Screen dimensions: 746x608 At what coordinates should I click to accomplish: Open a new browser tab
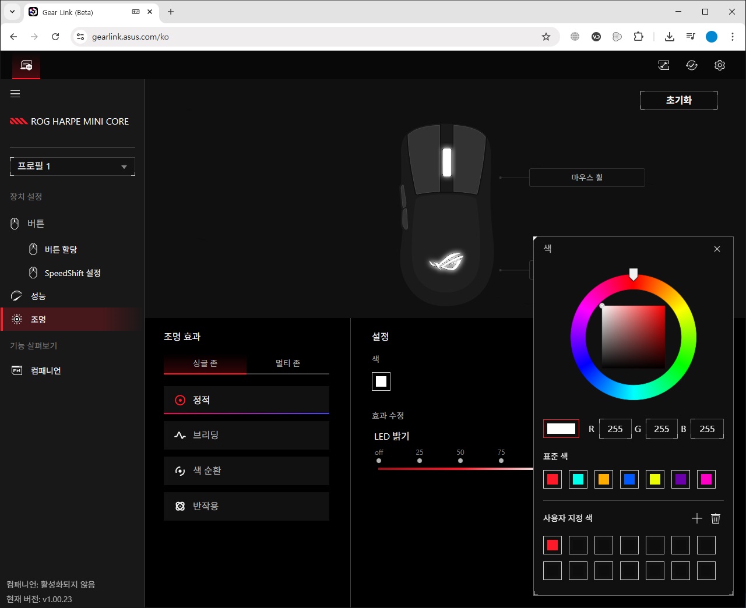[171, 12]
